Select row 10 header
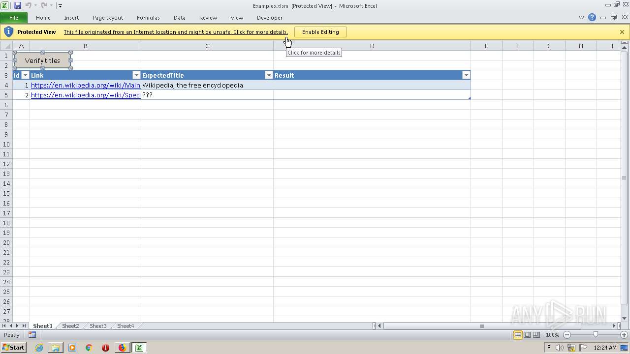 pyautogui.click(x=6, y=144)
